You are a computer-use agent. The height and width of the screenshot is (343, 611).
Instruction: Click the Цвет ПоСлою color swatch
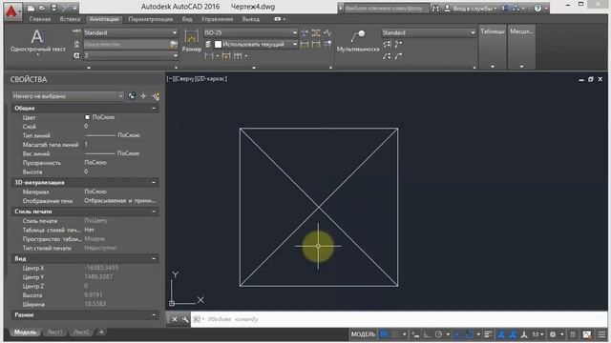(87, 117)
